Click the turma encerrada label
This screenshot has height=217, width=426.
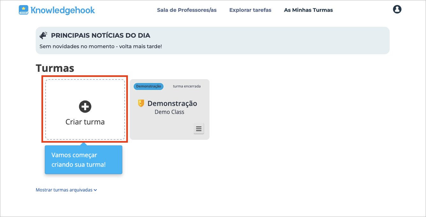tap(187, 86)
